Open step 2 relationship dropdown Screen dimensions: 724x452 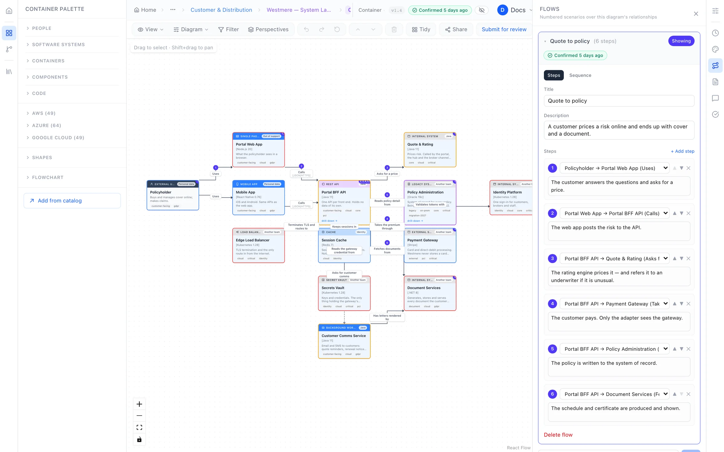point(614,213)
